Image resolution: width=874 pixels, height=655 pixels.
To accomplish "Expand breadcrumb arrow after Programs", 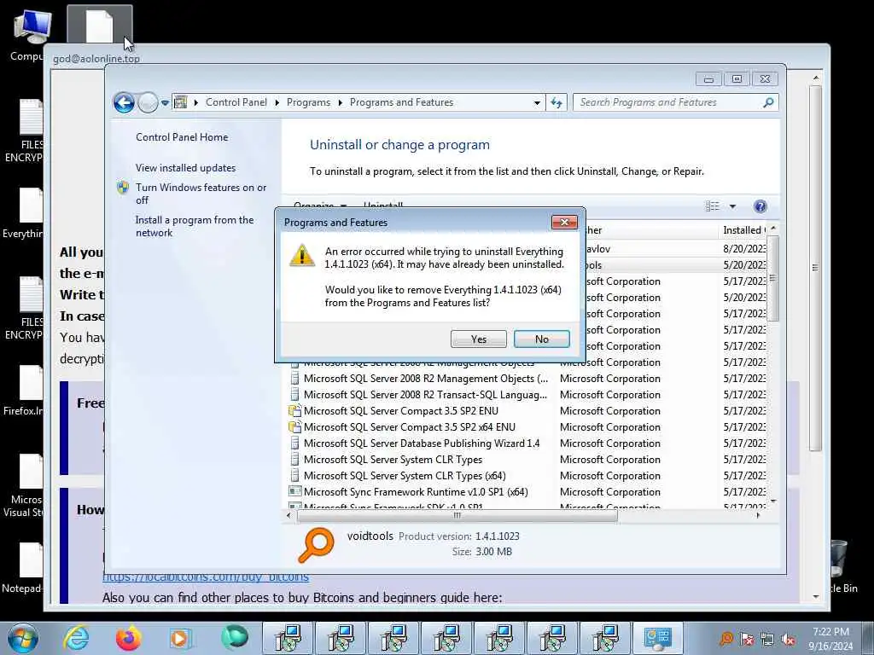I will click(x=340, y=102).
